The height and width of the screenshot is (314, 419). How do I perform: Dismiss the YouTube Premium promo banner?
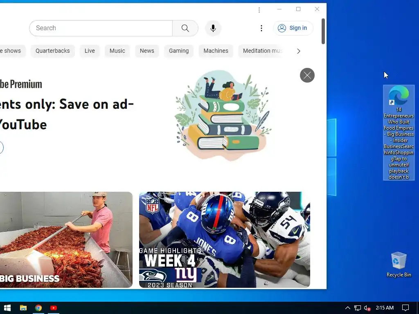click(307, 75)
